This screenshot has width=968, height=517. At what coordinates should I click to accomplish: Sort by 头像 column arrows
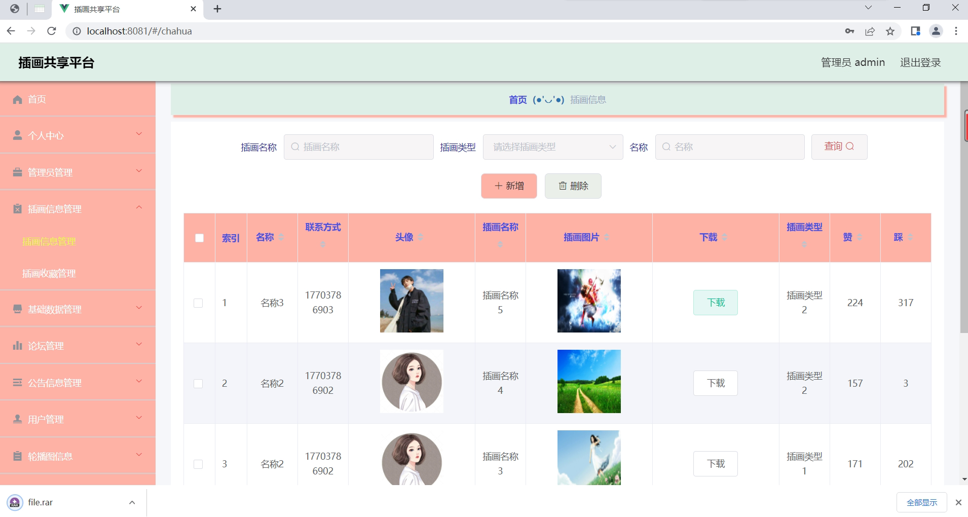pos(420,237)
